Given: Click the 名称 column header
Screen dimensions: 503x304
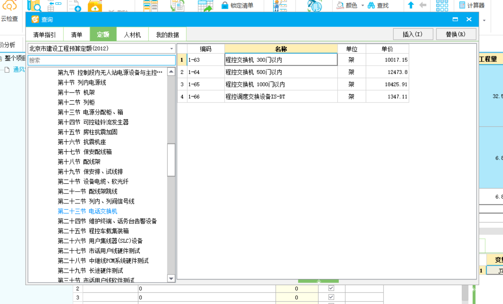Looking at the screenshot, I should pyautogui.click(x=281, y=49).
